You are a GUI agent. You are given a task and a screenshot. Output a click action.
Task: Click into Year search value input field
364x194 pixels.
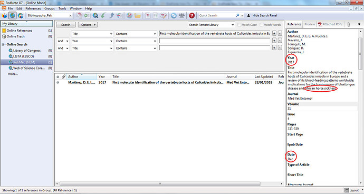click(215, 41)
